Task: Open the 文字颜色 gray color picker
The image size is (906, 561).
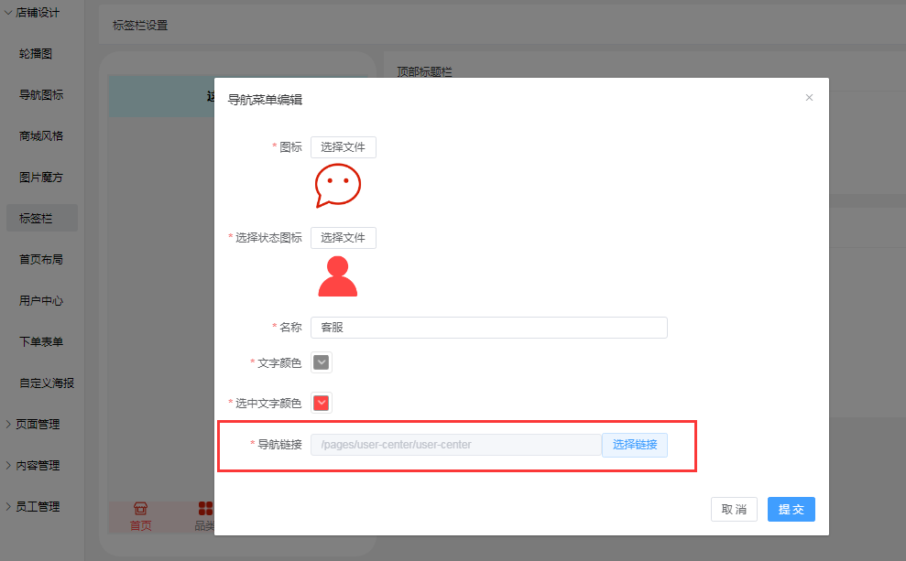Action: [322, 362]
